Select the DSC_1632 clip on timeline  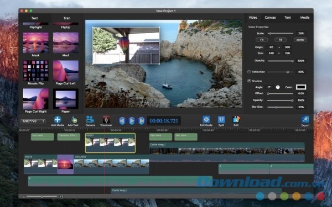[x=111, y=164]
